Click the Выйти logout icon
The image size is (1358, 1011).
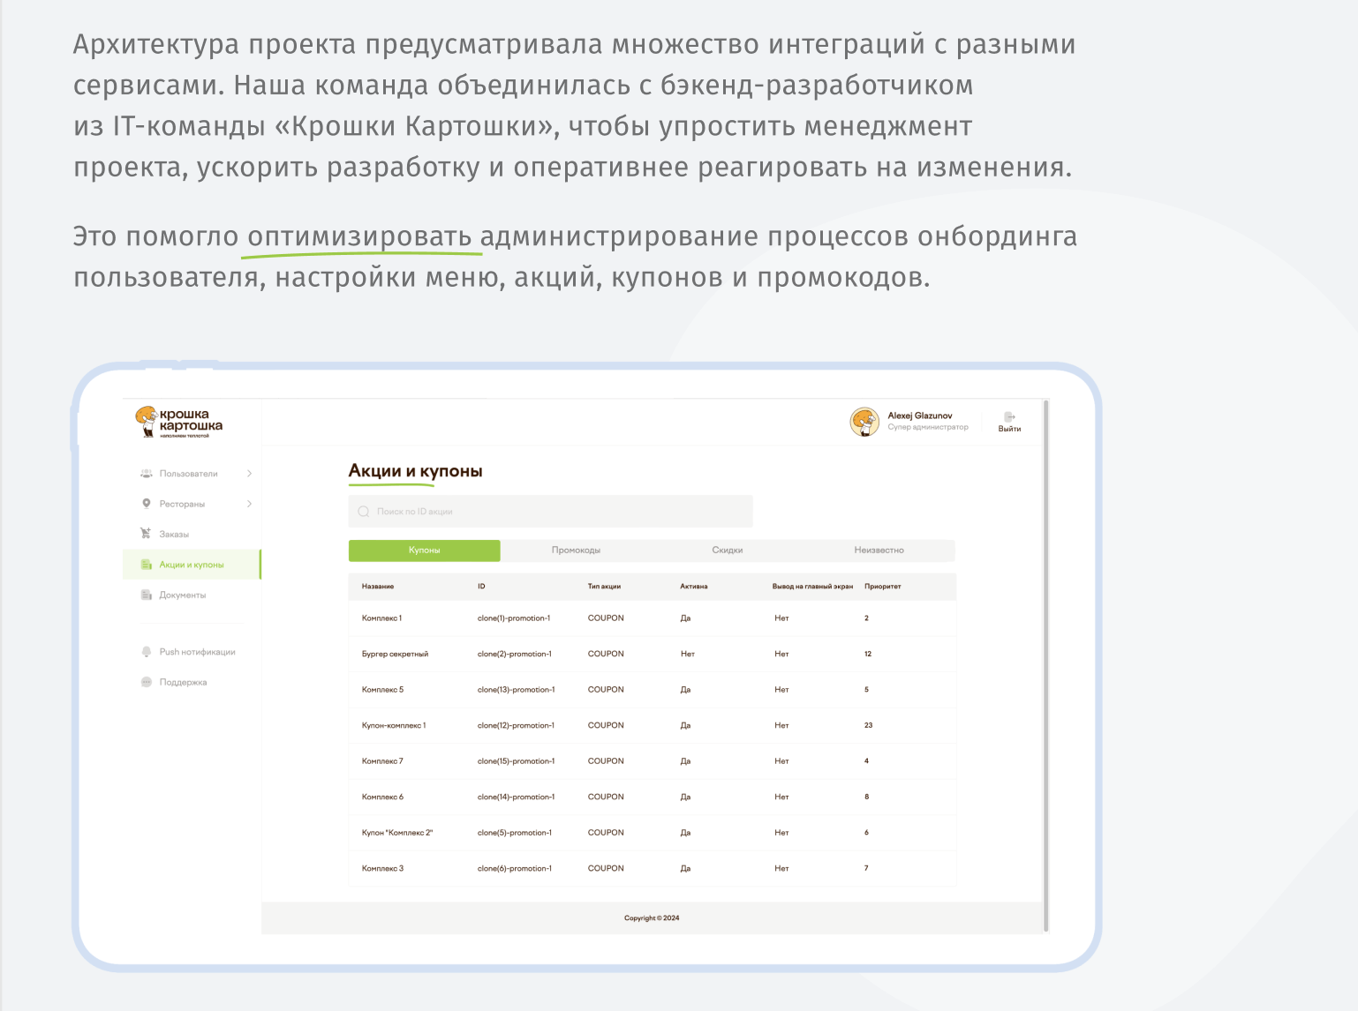1009,416
